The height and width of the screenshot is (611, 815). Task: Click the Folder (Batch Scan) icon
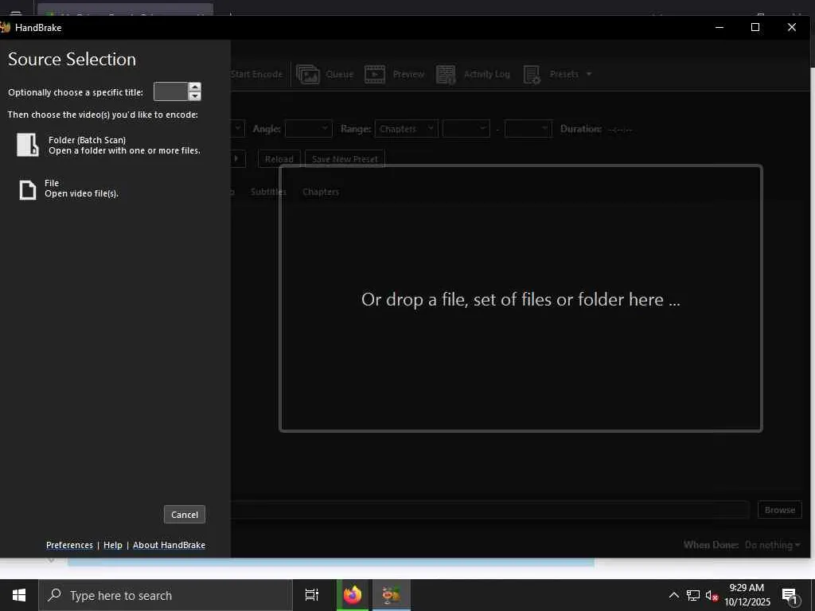(28, 145)
